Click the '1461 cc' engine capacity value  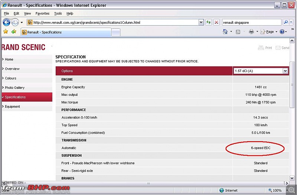pyautogui.click(x=261, y=87)
